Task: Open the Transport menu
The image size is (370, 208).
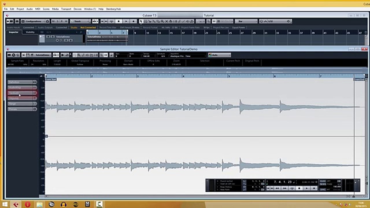Action: (x=66, y=9)
